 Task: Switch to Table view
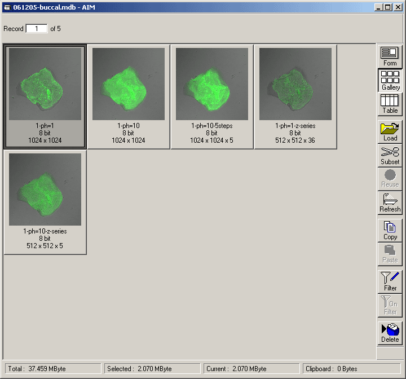390,104
